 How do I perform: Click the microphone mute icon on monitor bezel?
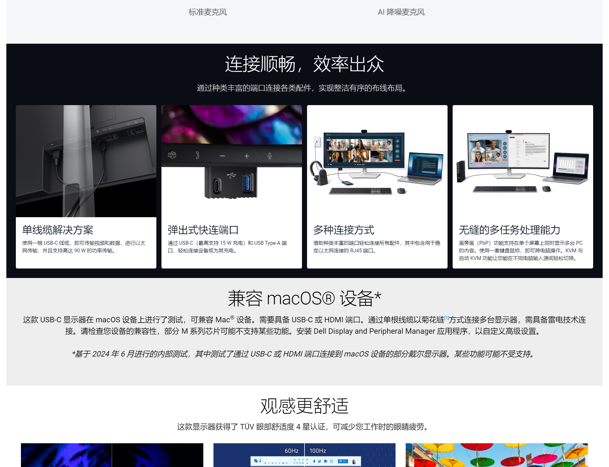point(269,156)
